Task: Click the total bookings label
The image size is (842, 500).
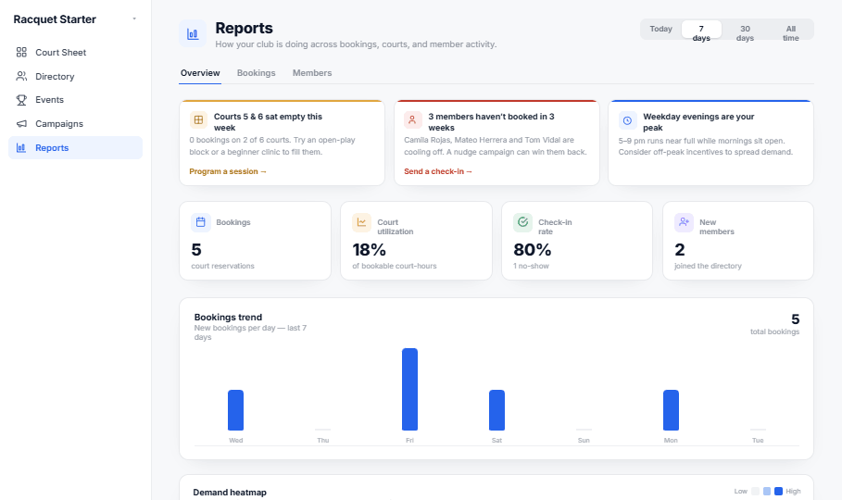Action: [x=775, y=331]
